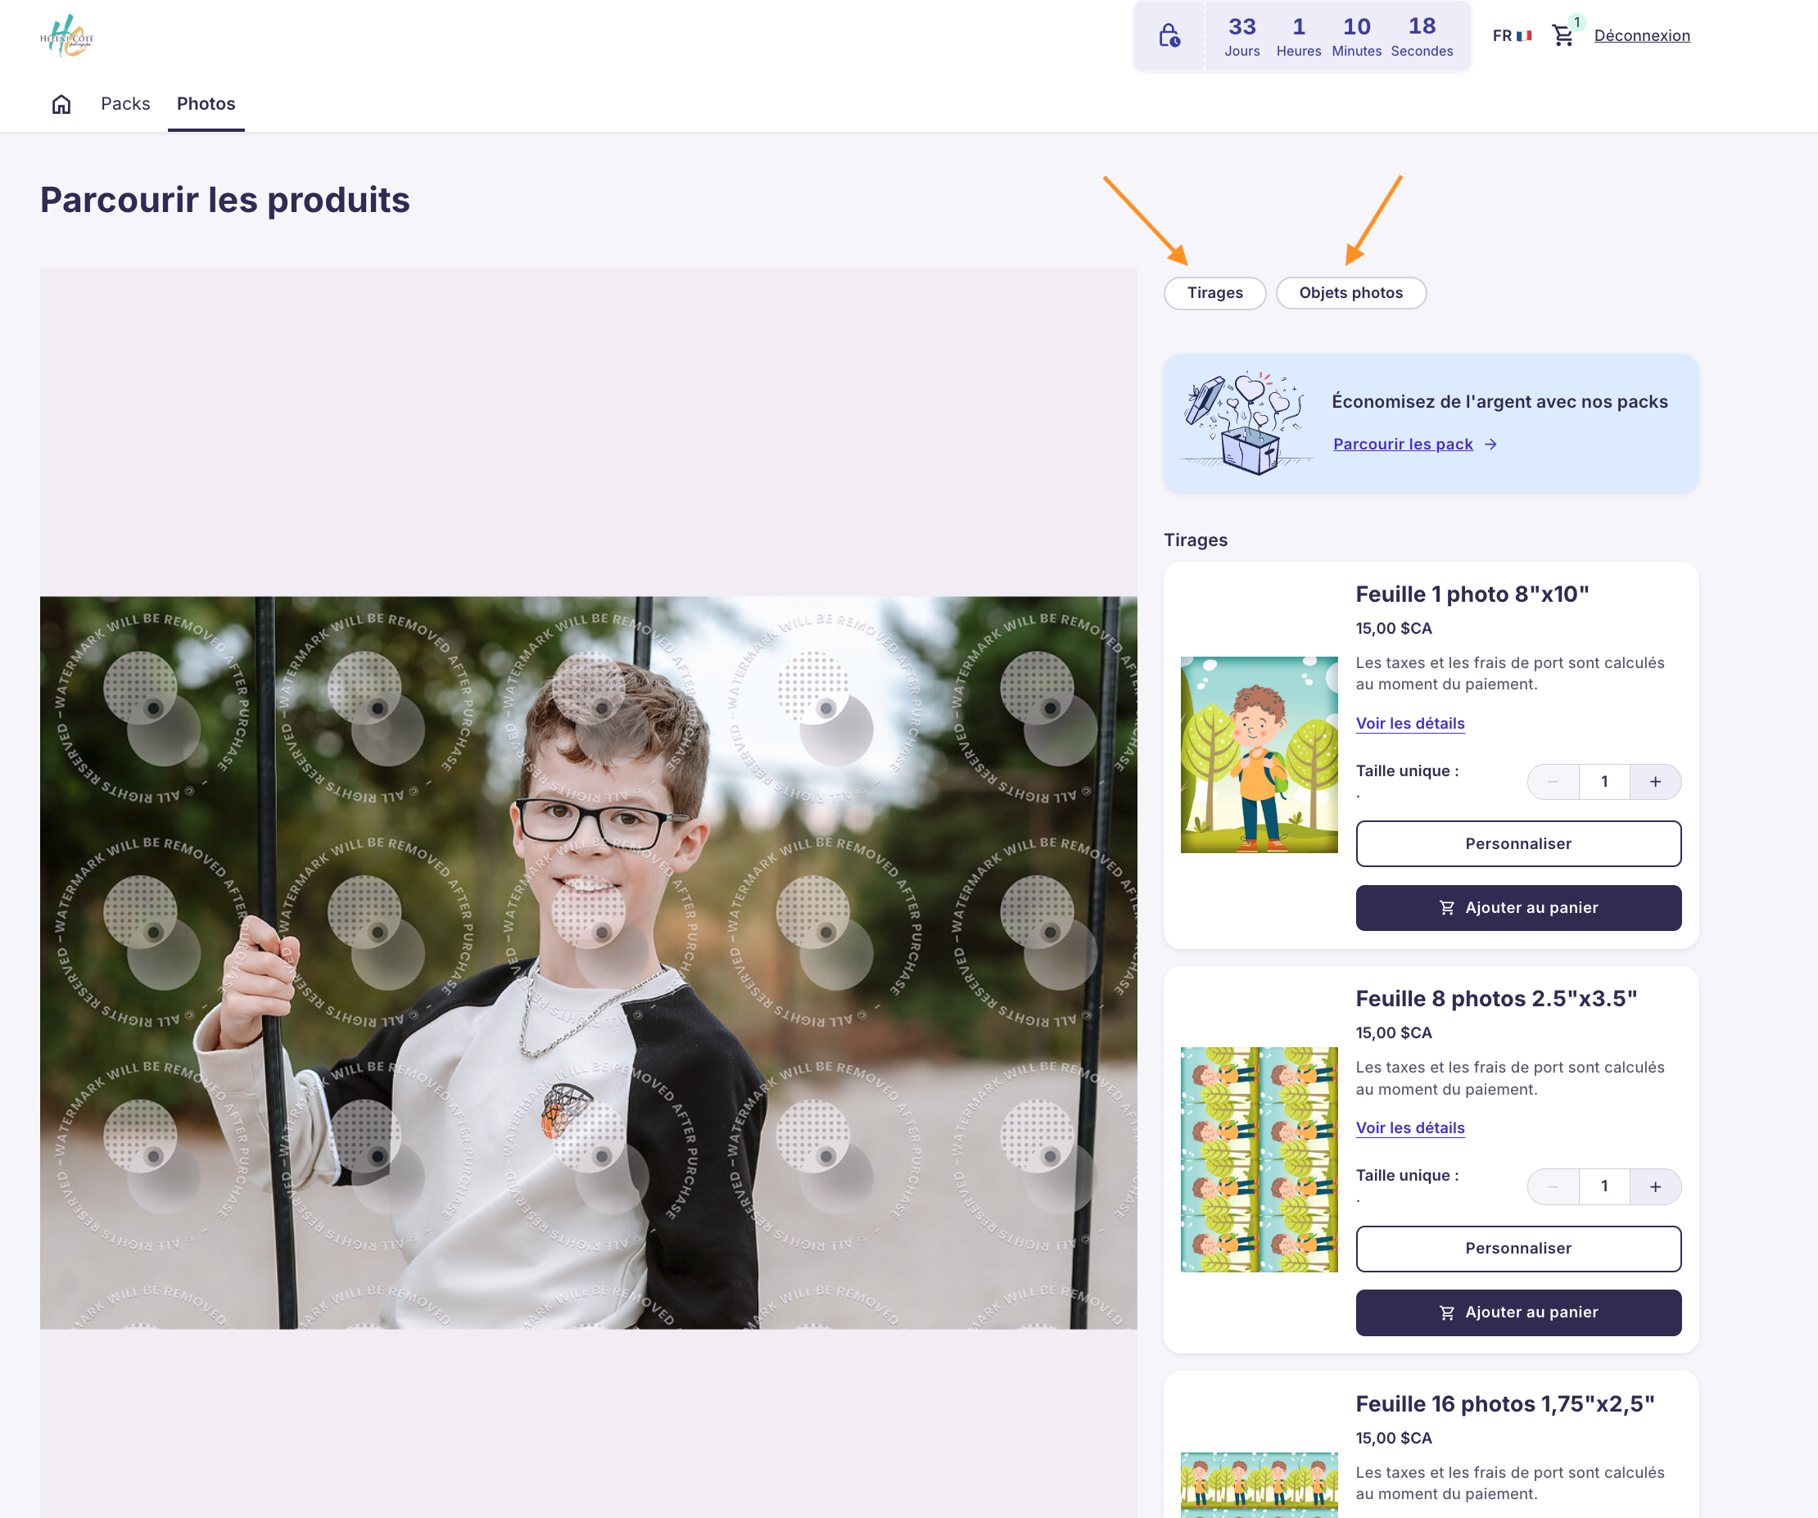
Task: Increase quantity for Feuille 8 photos
Action: [x=1654, y=1186]
